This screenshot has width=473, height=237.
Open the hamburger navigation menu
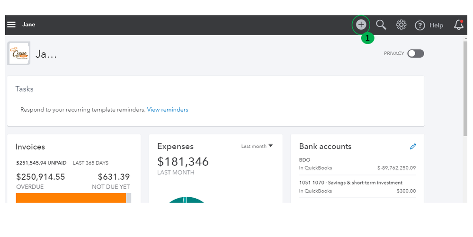[x=11, y=25]
